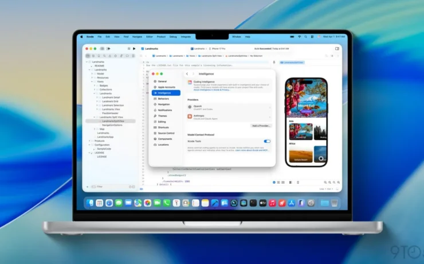The width and height of the screenshot is (424, 264).
Task: Open the find navigator magnifier icon
Action: coord(104,56)
